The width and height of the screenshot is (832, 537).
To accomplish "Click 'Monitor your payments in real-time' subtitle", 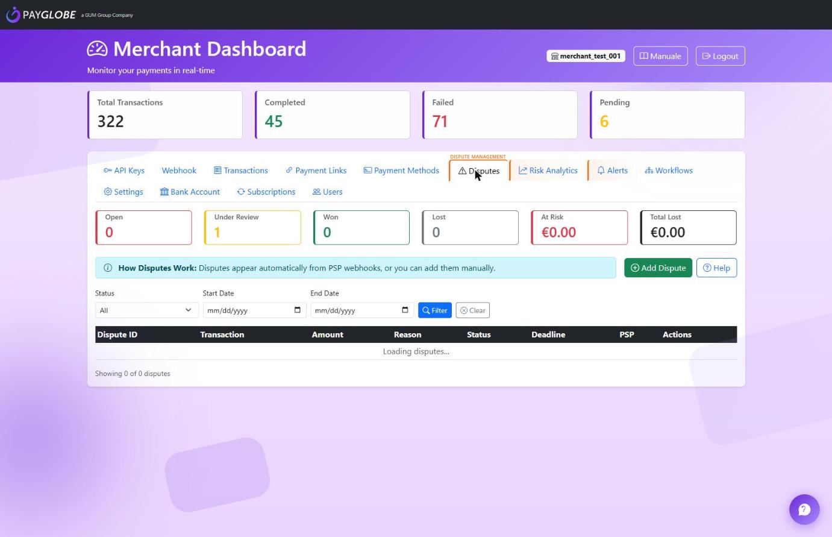I will tap(151, 71).
